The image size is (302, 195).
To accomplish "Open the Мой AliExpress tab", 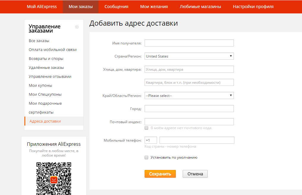I will click(42, 7).
